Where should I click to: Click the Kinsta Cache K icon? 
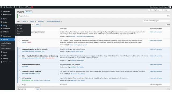pyautogui.click(x=1, y=15)
